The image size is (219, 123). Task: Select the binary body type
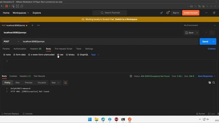(x=70, y=55)
